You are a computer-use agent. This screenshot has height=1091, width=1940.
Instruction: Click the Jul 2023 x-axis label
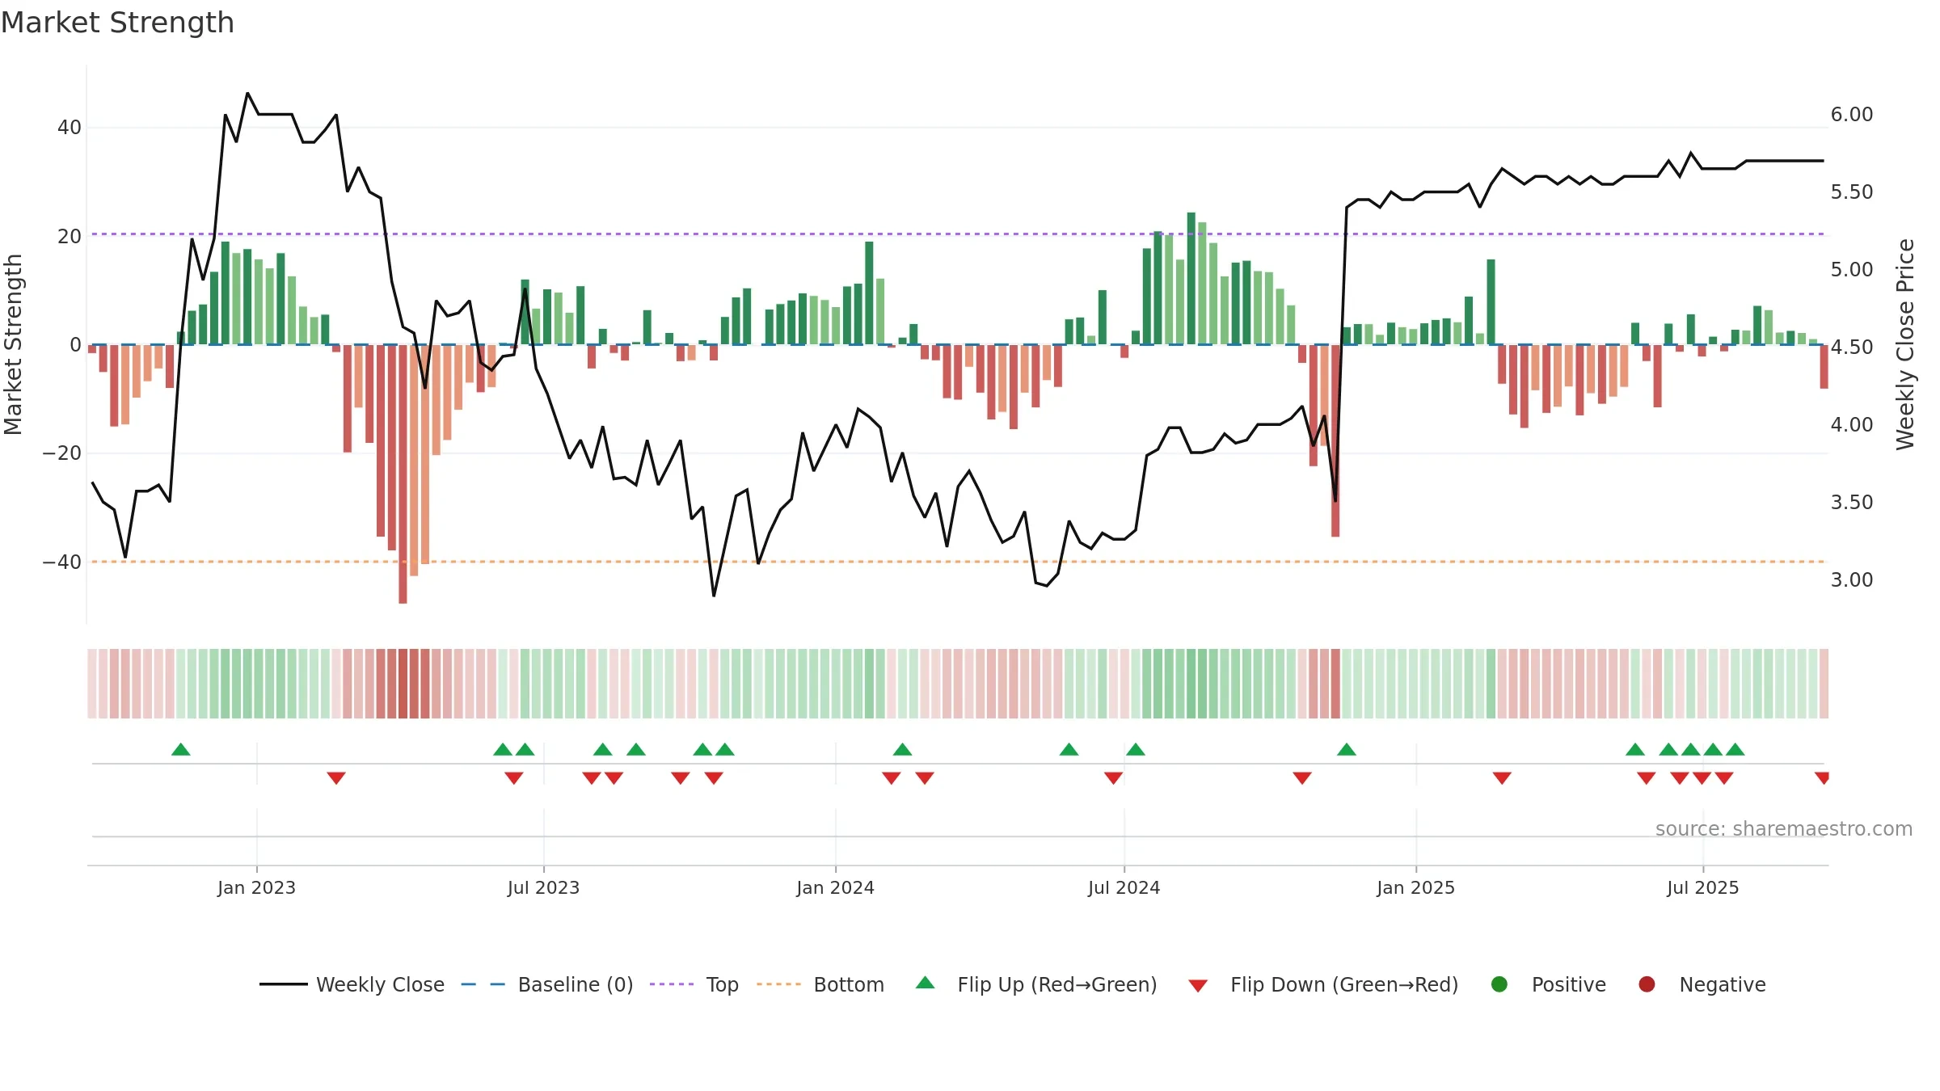(x=543, y=887)
